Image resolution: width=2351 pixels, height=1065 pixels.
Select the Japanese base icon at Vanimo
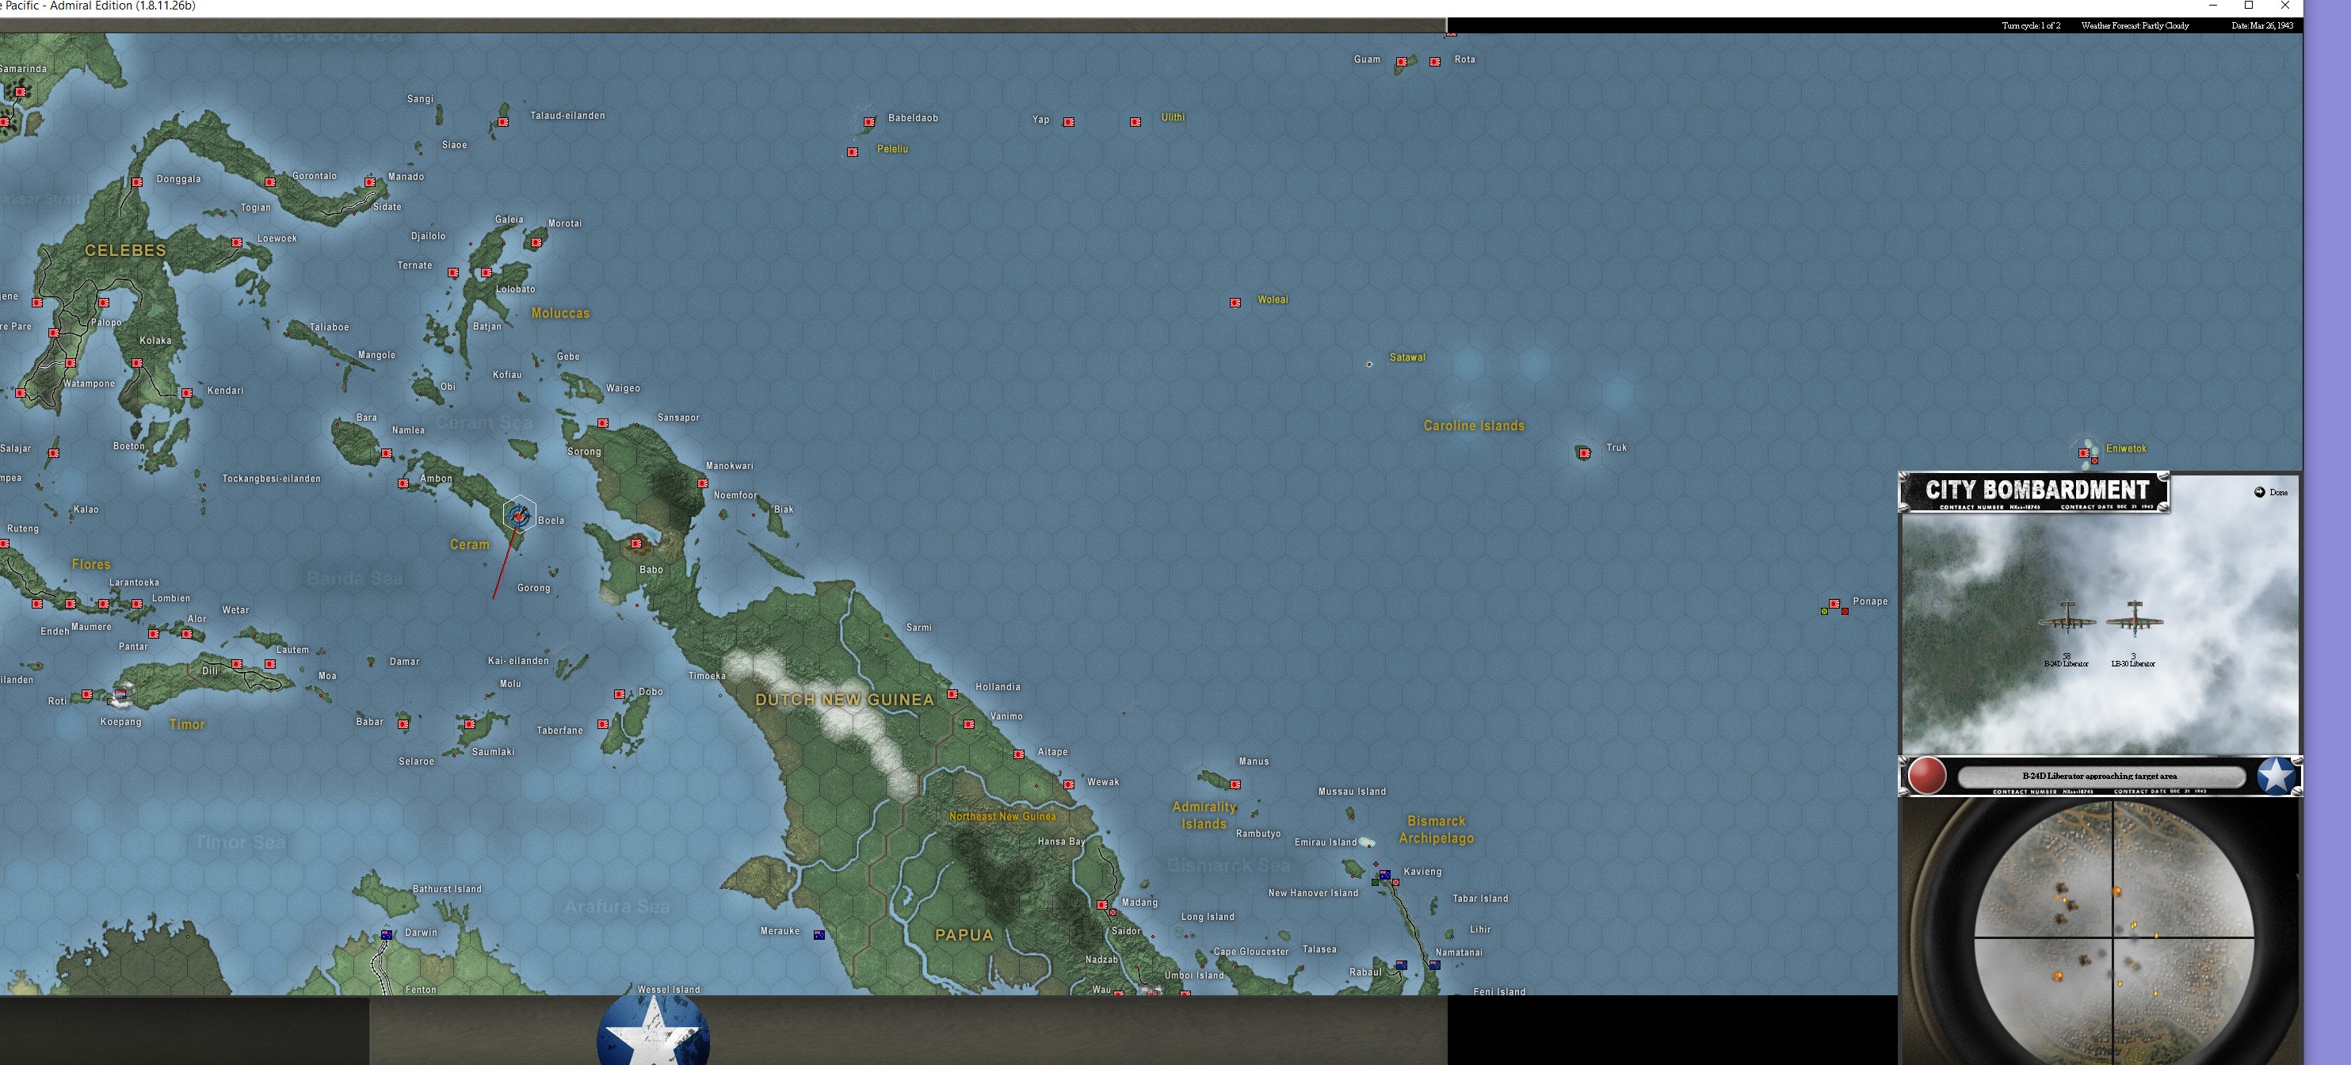pyautogui.click(x=969, y=724)
